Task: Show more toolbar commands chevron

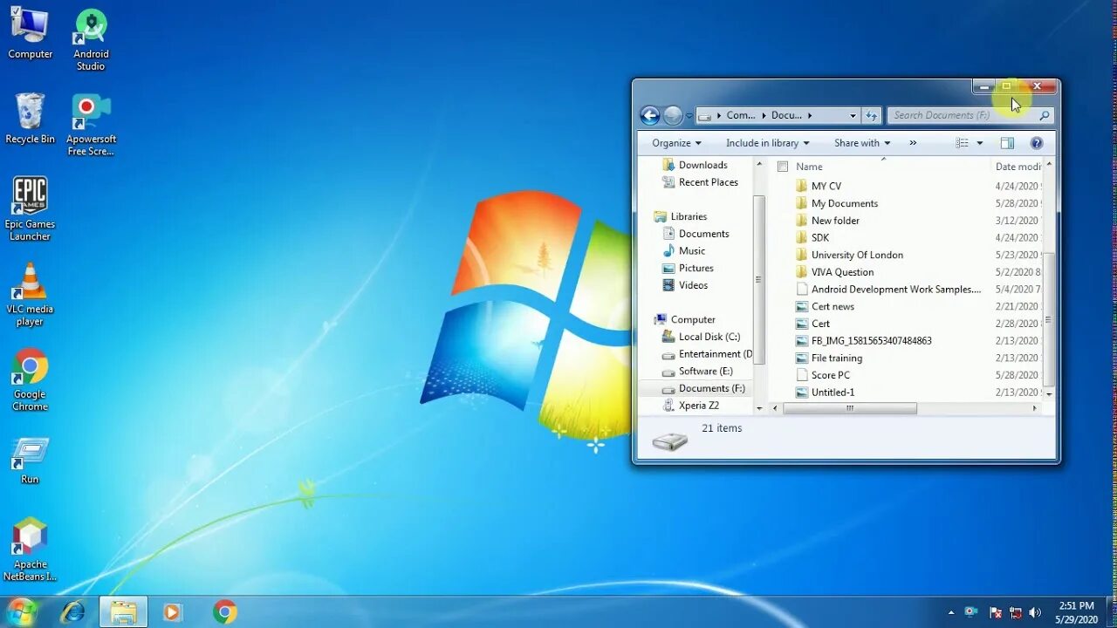Action: click(x=913, y=143)
